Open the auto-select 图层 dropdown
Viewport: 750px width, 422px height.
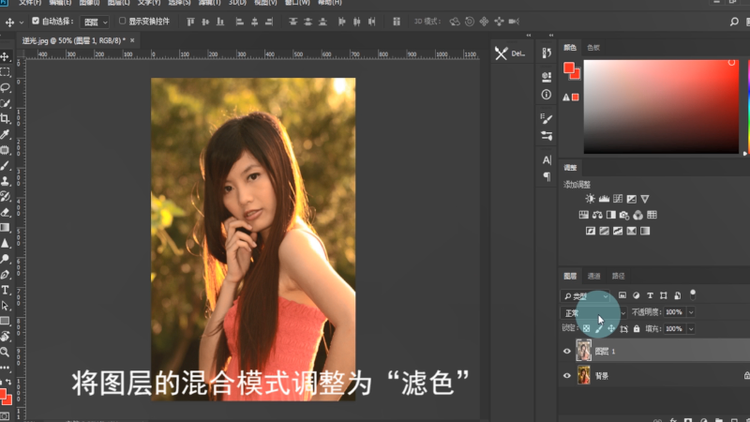95,22
